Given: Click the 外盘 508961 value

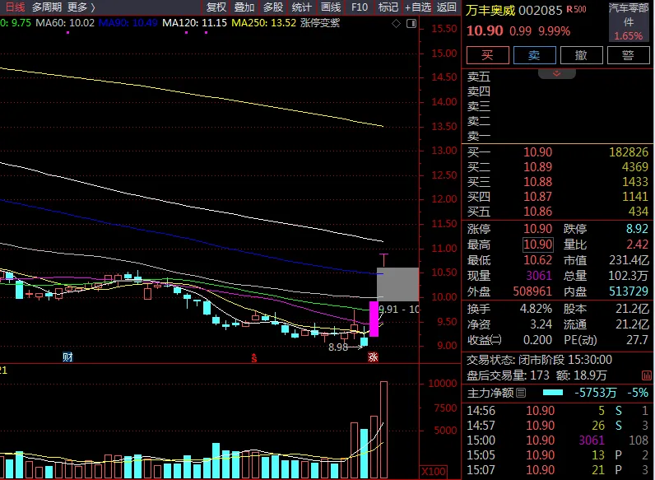Looking at the screenshot, I should (x=532, y=291).
